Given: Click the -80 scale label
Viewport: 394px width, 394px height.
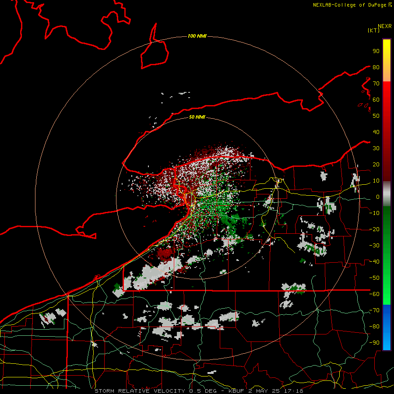Looking at the screenshot, I should tap(374, 327).
